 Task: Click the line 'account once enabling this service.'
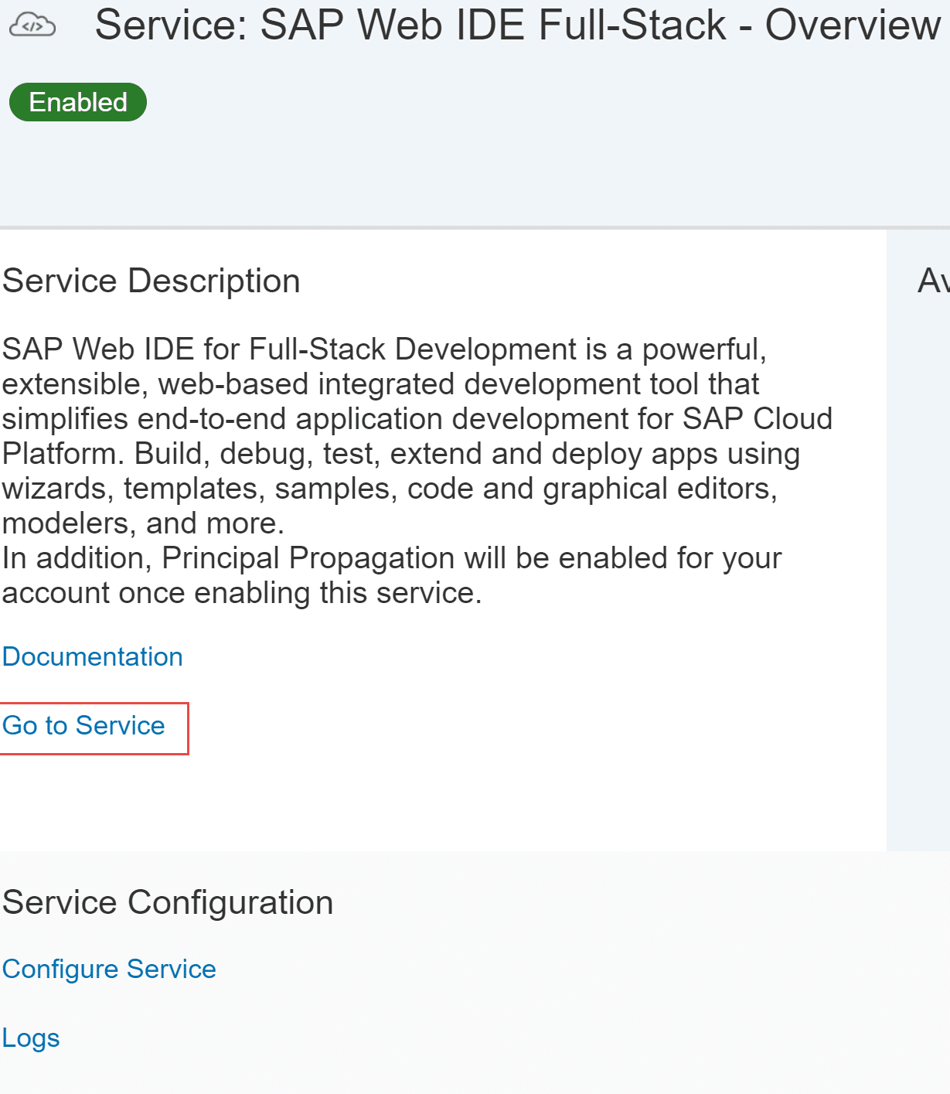click(x=241, y=593)
